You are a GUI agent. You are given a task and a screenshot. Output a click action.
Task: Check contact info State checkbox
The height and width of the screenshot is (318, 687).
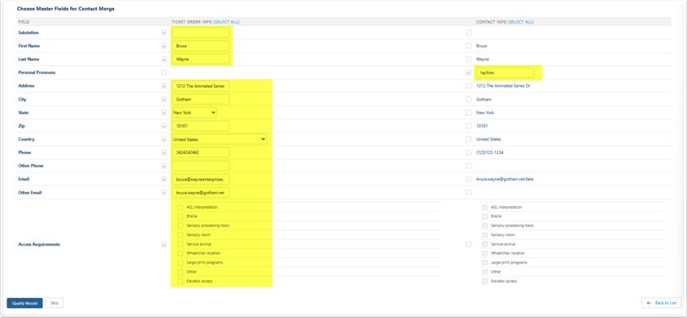468,112
